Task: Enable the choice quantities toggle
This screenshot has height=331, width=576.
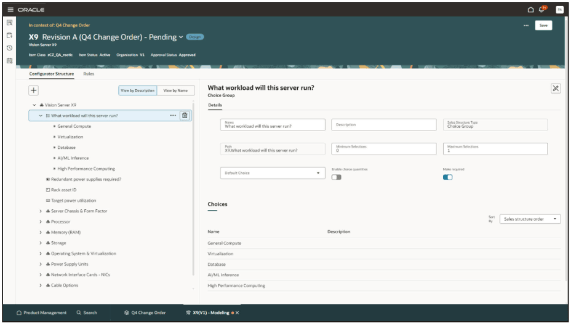Action: coord(336,177)
